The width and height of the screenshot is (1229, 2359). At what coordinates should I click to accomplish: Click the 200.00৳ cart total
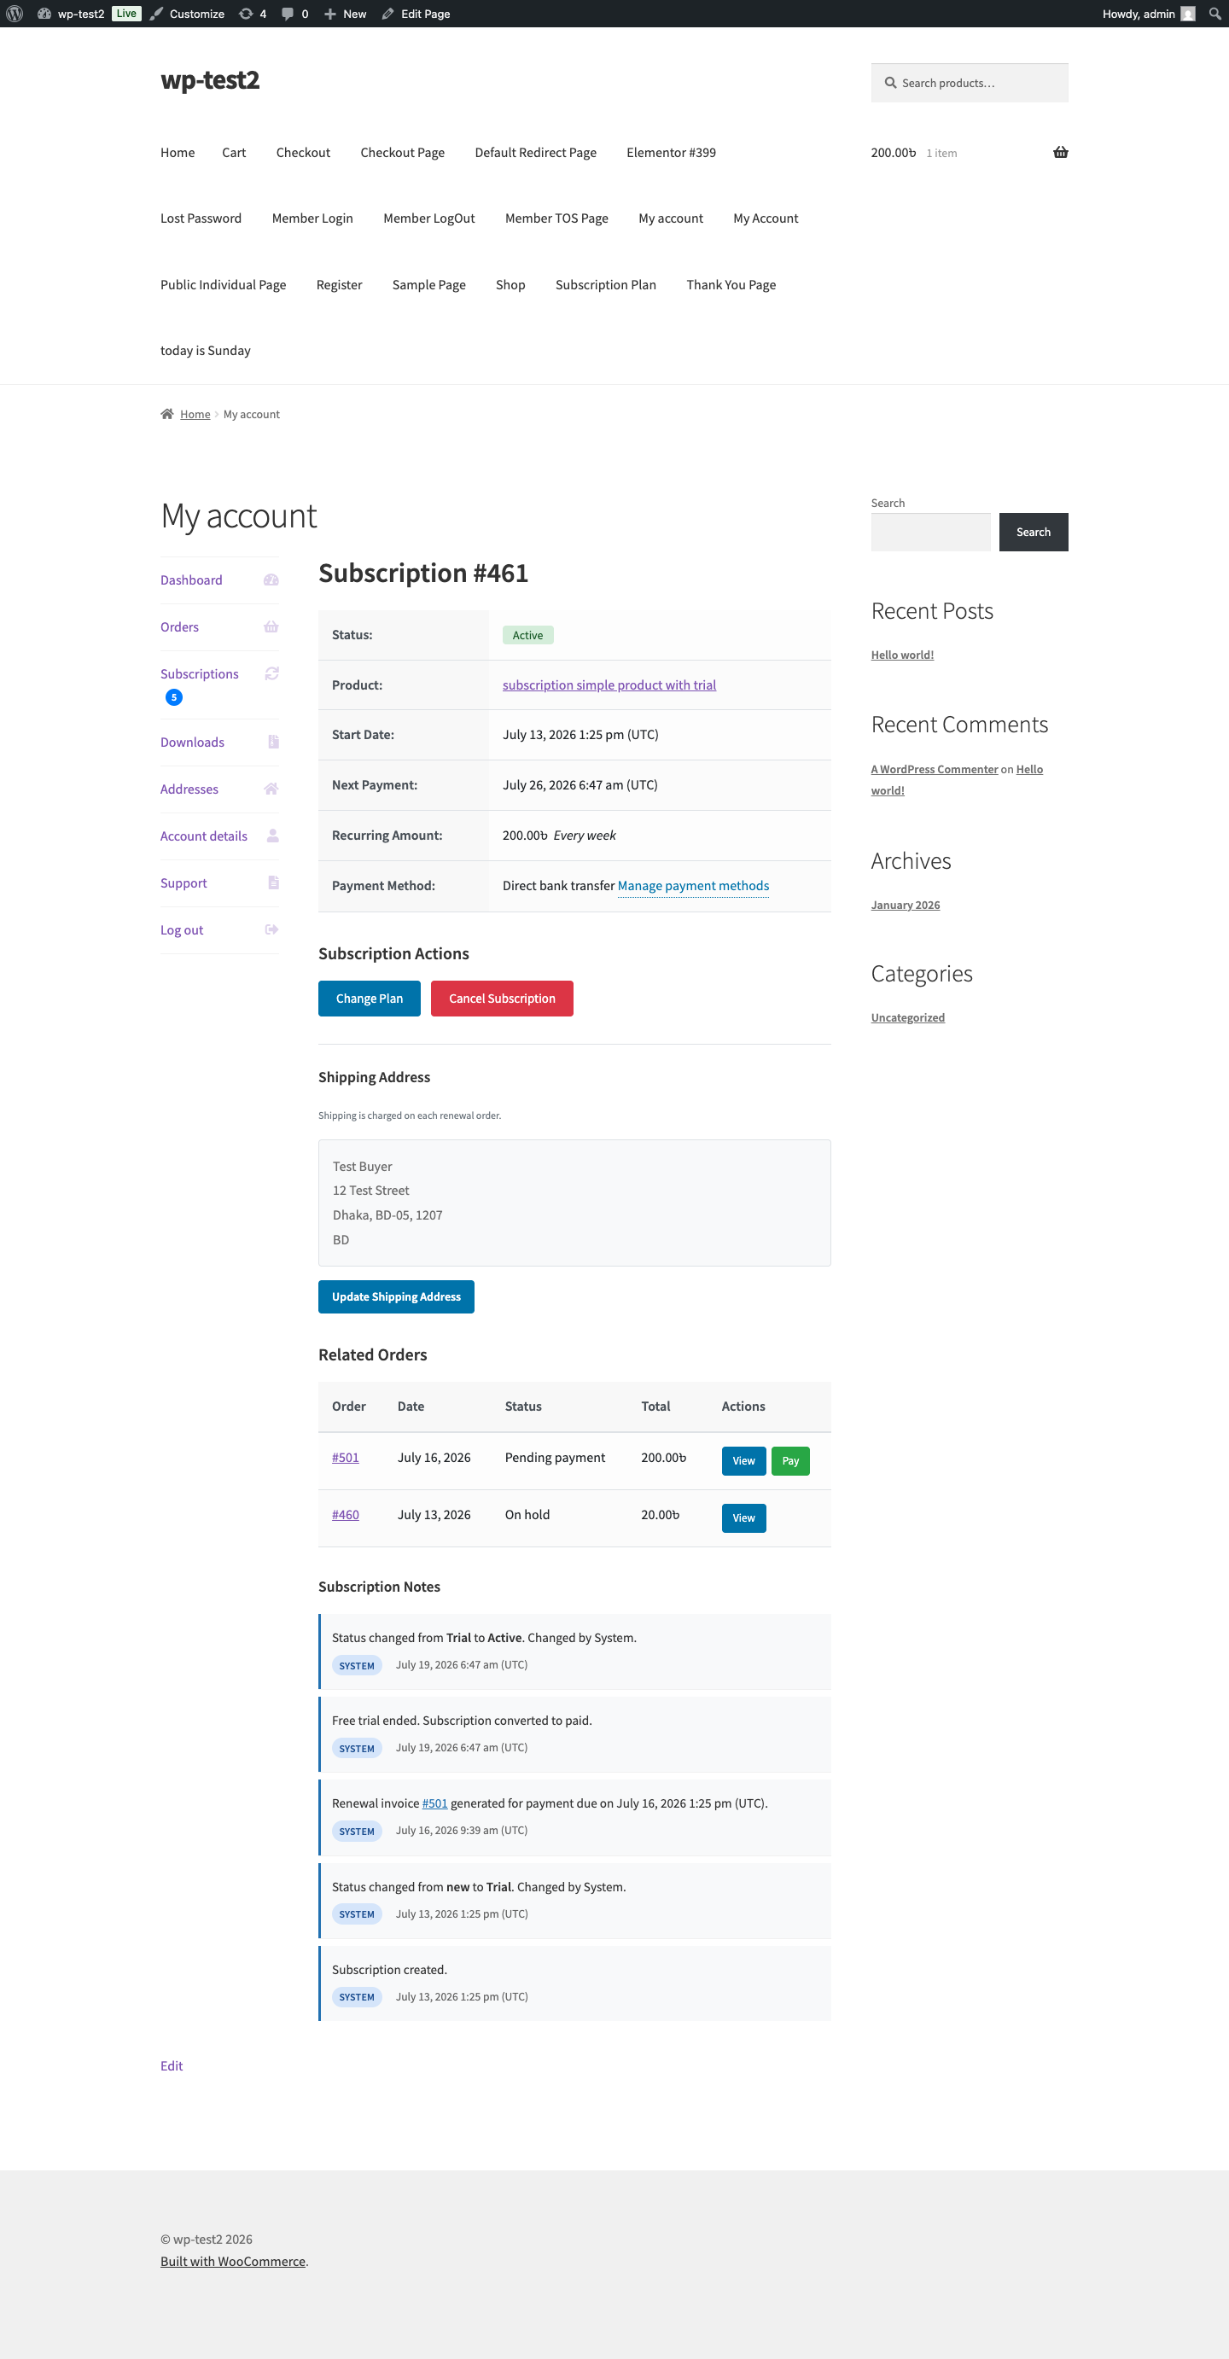coord(893,152)
